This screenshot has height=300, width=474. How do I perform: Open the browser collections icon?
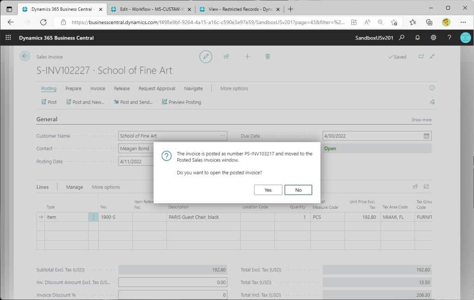click(x=429, y=22)
